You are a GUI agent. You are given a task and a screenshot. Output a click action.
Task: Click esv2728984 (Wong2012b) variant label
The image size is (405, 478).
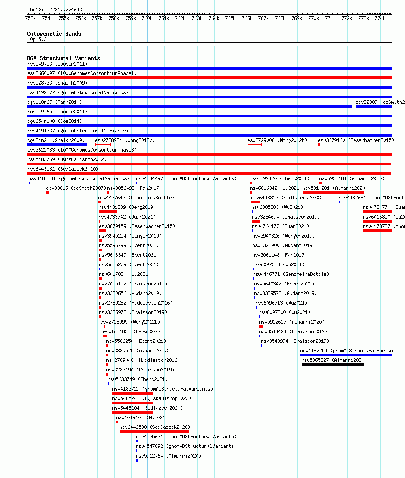coord(125,140)
